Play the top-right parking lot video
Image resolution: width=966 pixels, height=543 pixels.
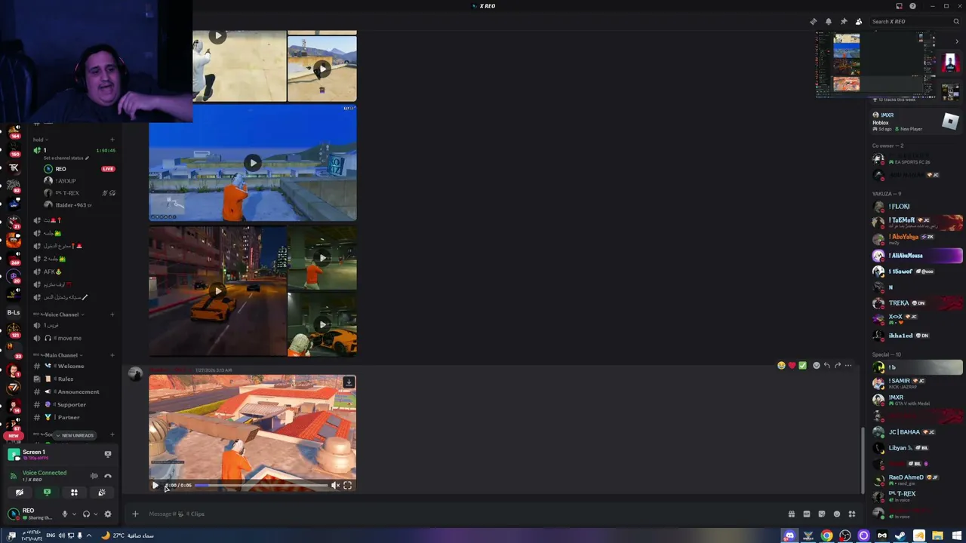point(322,69)
